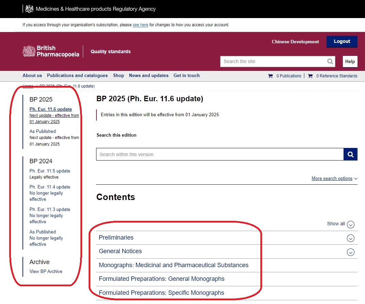Image resolution: width=365 pixels, height=304 pixels.
Task: Open the Reference Standards cart icon
Action: pos(310,76)
